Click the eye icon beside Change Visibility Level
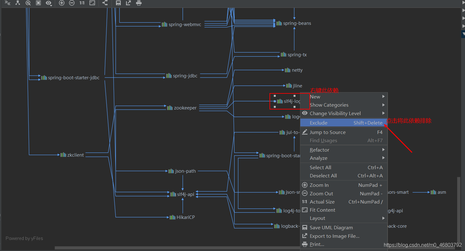This screenshot has height=251, width=465. [x=304, y=113]
